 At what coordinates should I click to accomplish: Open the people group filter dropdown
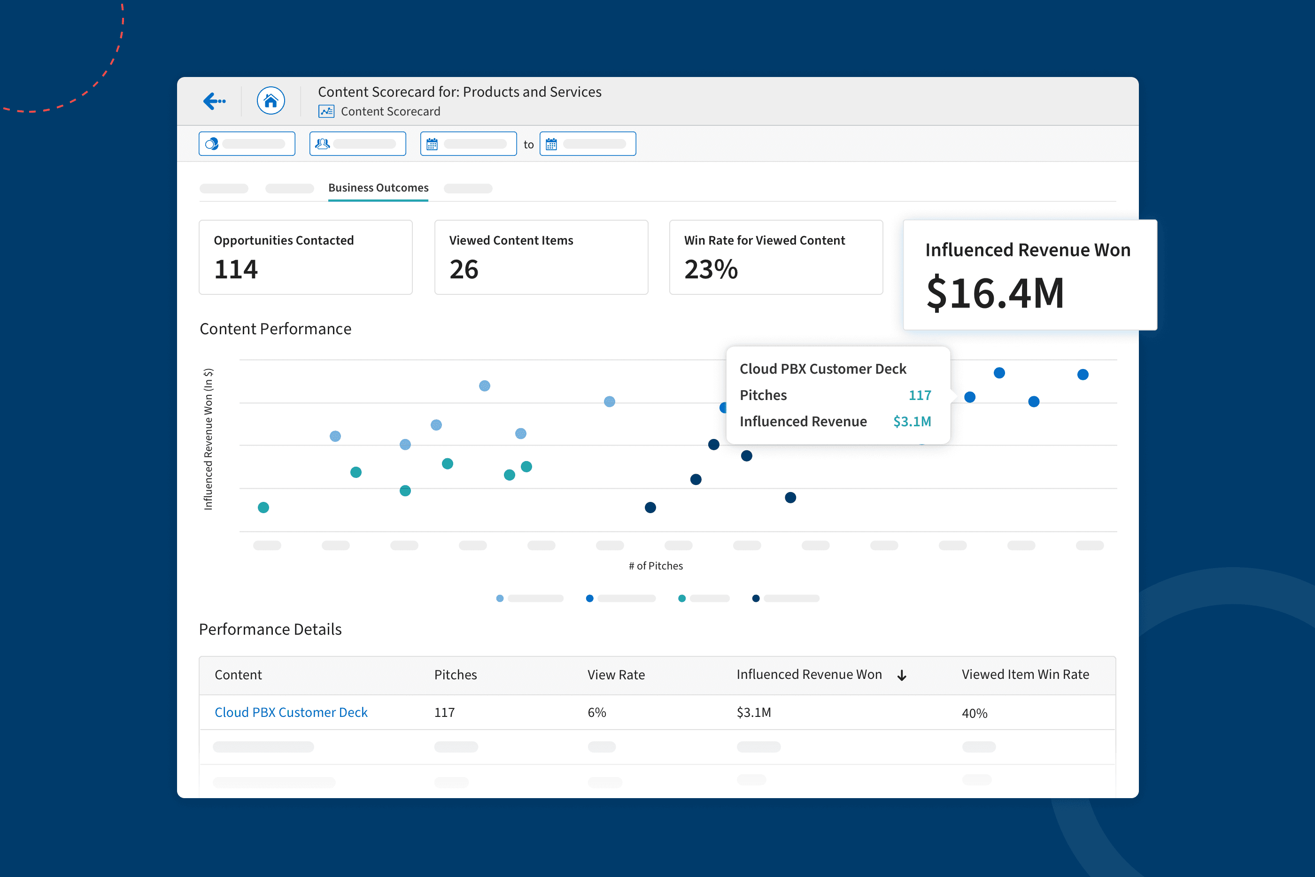tap(357, 144)
